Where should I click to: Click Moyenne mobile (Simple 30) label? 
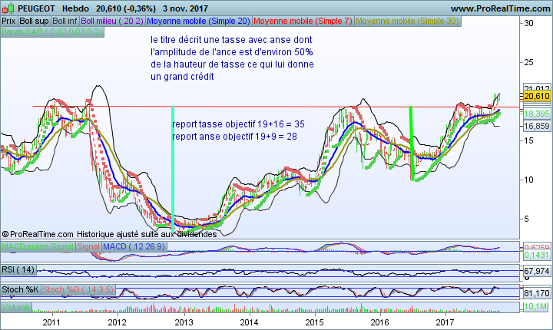point(407,21)
